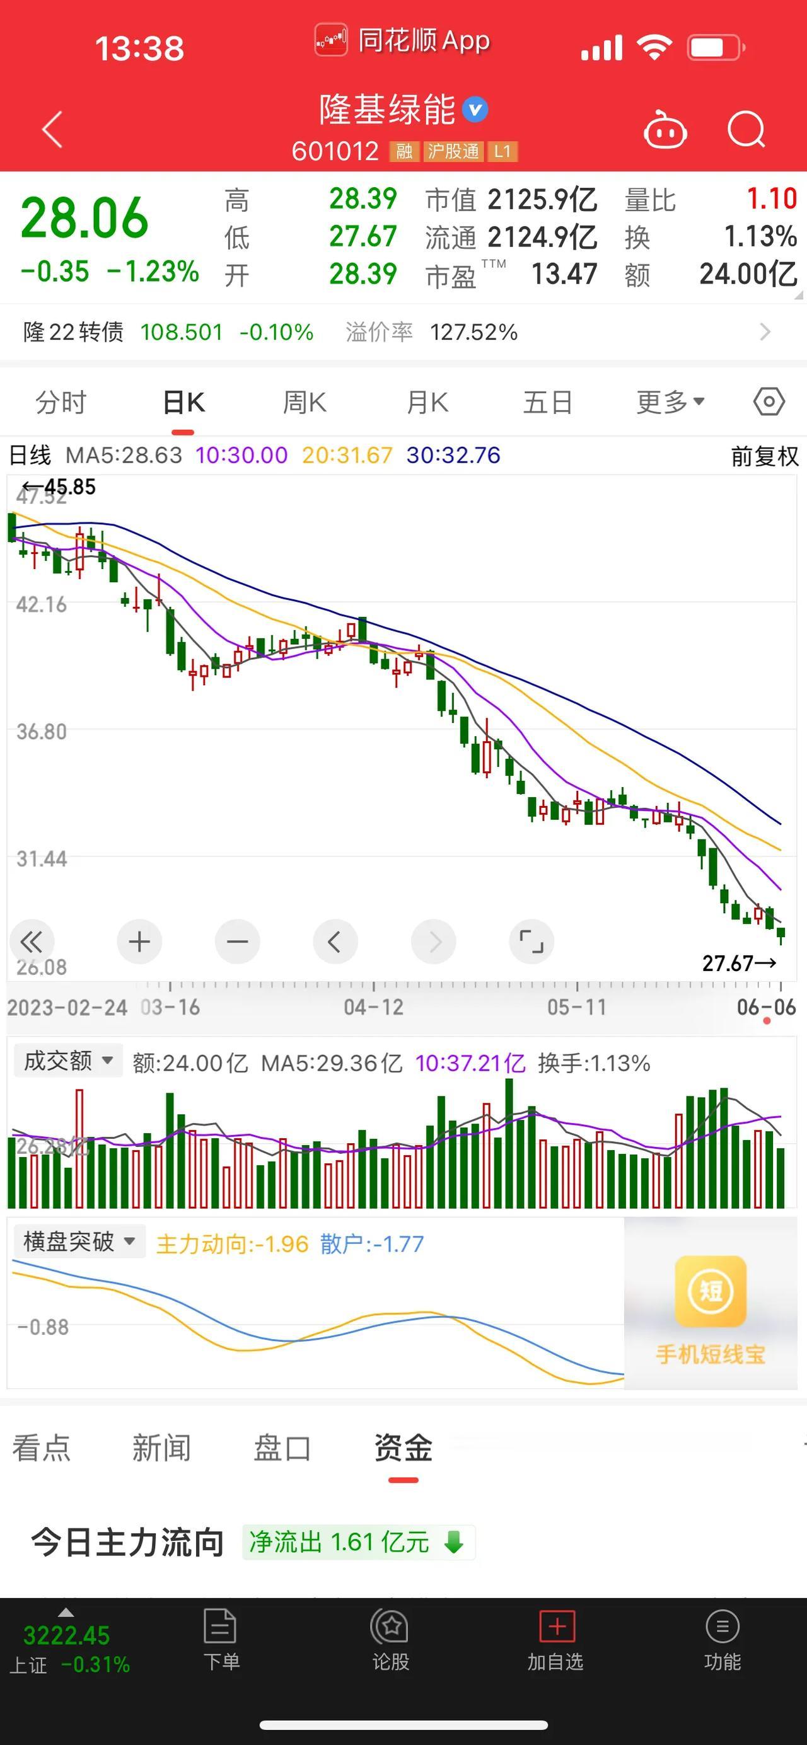Viewport: 807px width, 1745px height.
Task: Tap 换手:1.13% volume label
Action: pos(593,1063)
